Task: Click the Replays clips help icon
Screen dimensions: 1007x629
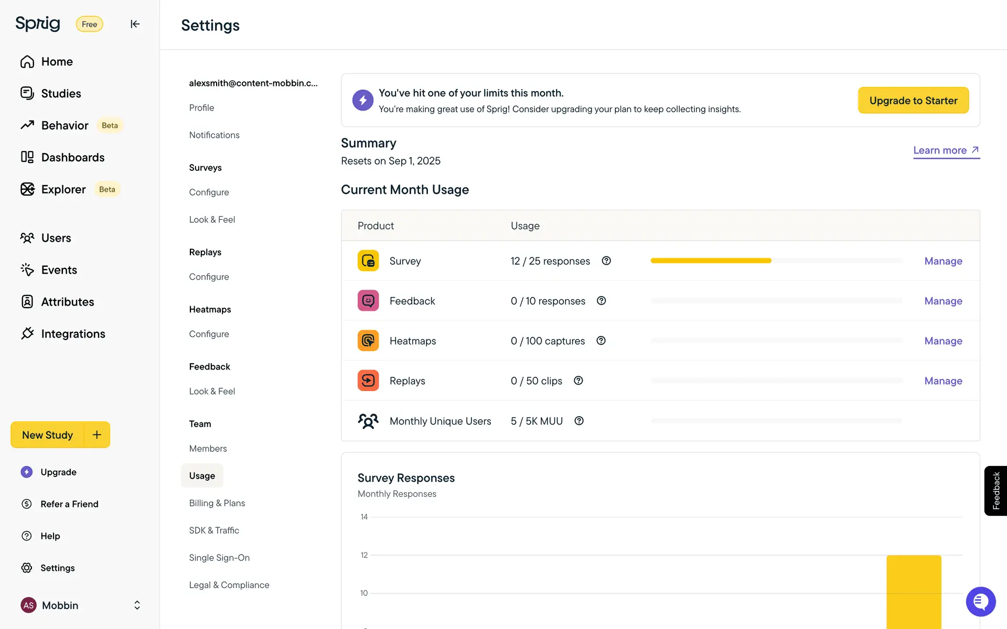Action: coord(579,381)
